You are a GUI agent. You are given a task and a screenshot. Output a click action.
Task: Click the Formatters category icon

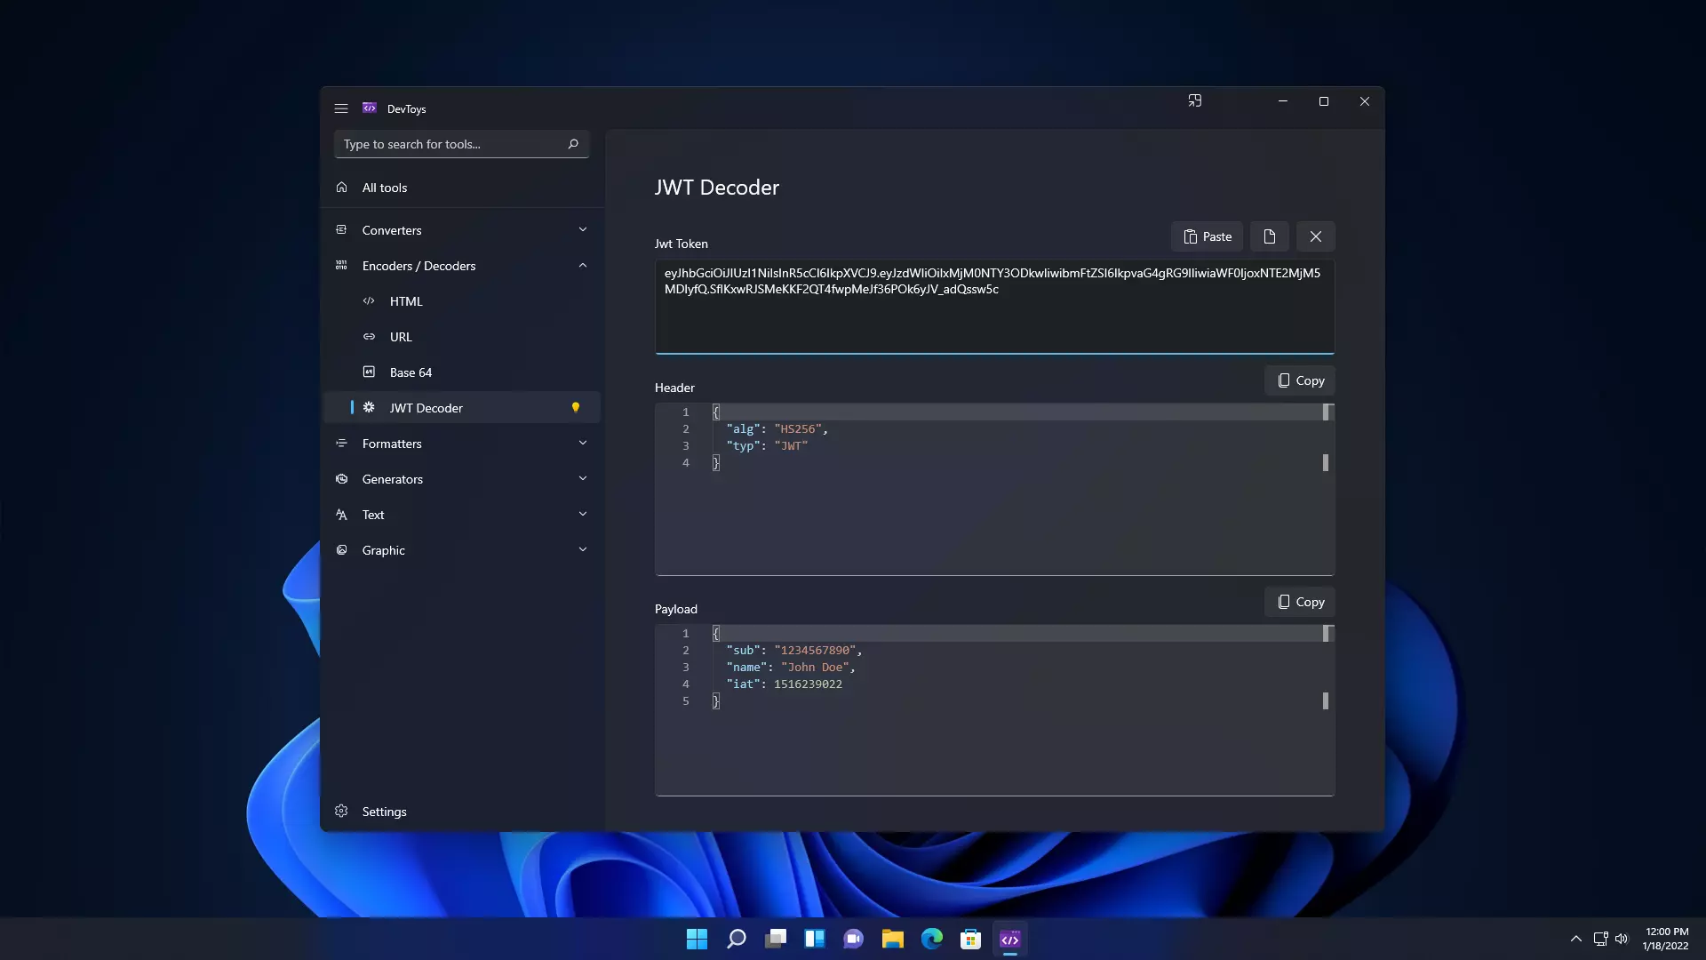click(x=341, y=443)
